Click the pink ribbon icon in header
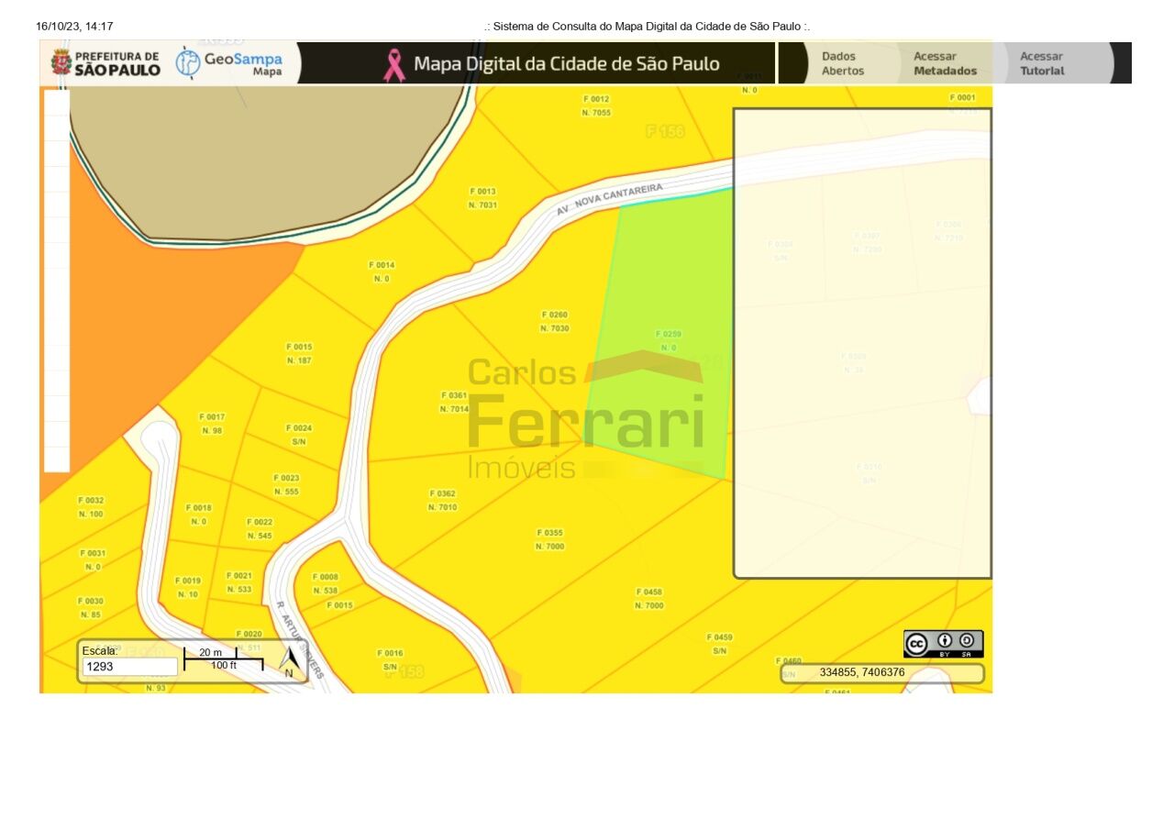The image size is (1174, 830). (394, 65)
